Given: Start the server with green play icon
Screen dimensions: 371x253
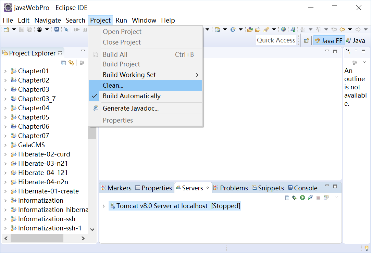Looking at the screenshot, I should tap(302, 198).
